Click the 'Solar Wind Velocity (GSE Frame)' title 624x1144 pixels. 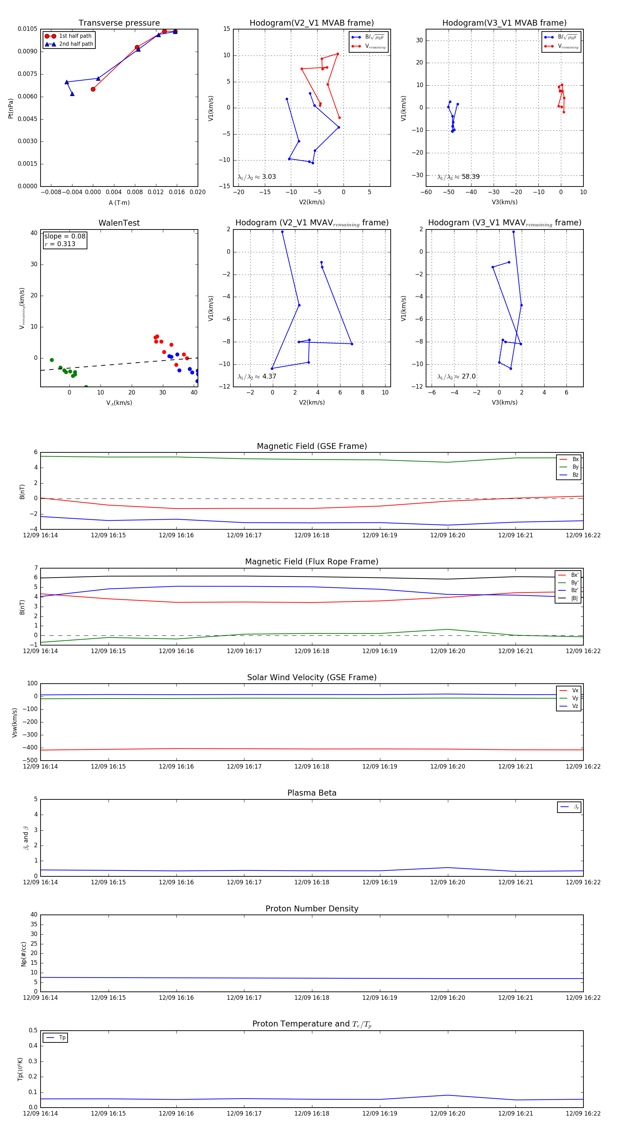[x=312, y=677]
